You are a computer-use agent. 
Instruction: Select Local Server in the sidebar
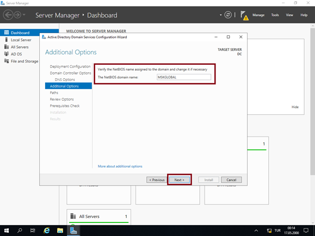(x=21, y=40)
